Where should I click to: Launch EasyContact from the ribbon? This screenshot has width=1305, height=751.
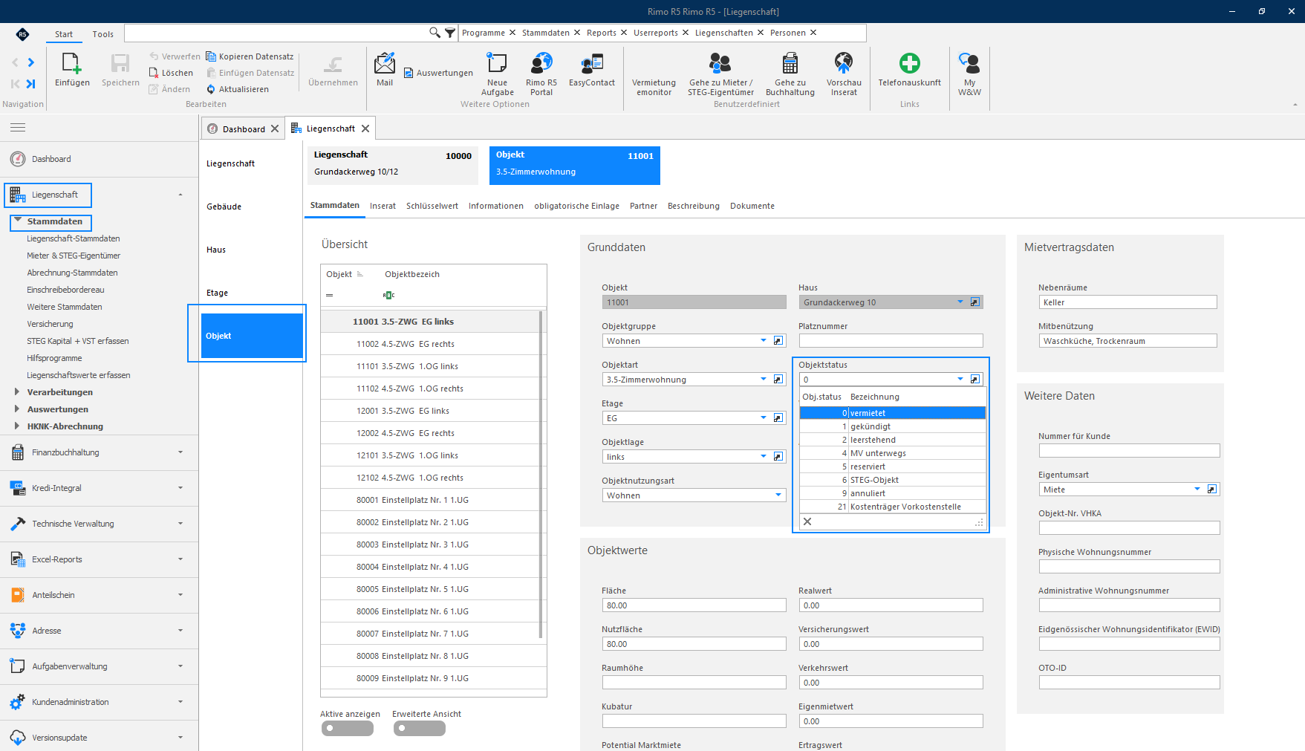[592, 63]
